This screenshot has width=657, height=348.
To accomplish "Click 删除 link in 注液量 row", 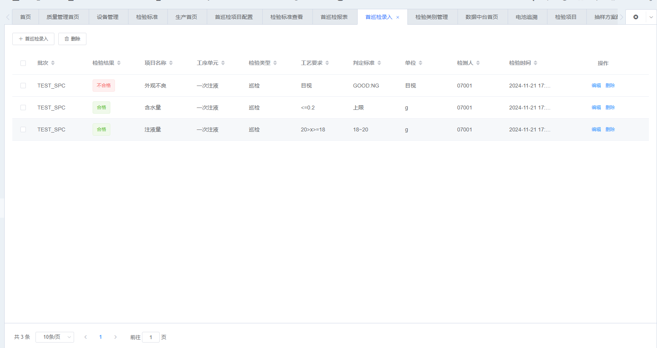I will click(x=610, y=129).
